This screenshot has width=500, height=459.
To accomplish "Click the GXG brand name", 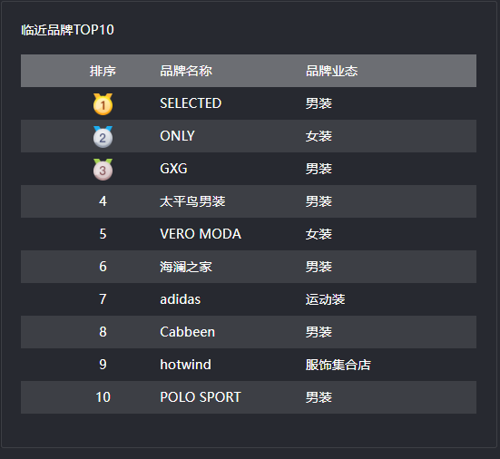I will coord(173,169).
